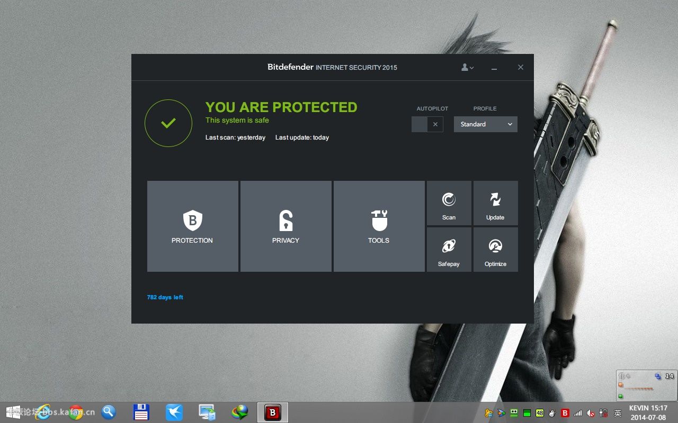Open the Tools module tile
Image resolution: width=678 pixels, height=423 pixels.
tap(379, 226)
